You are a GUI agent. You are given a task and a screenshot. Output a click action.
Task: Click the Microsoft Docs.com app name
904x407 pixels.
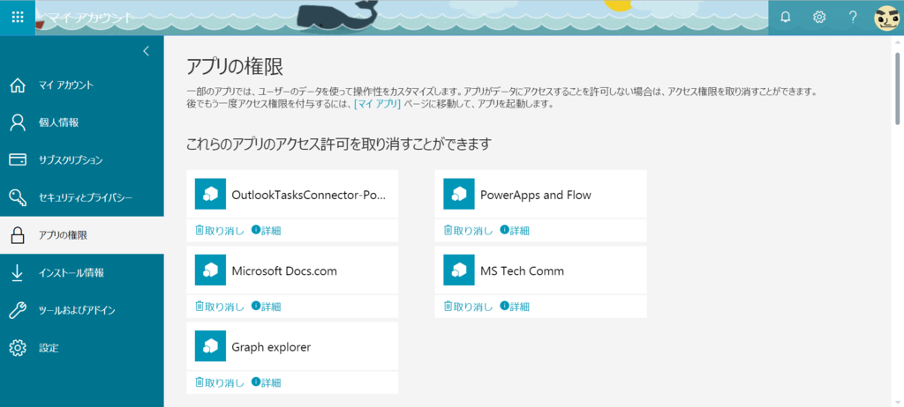point(284,270)
